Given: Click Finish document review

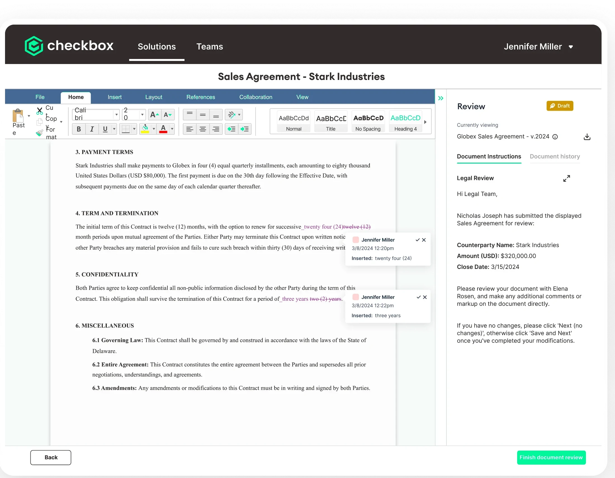Looking at the screenshot, I should pyautogui.click(x=551, y=457).
